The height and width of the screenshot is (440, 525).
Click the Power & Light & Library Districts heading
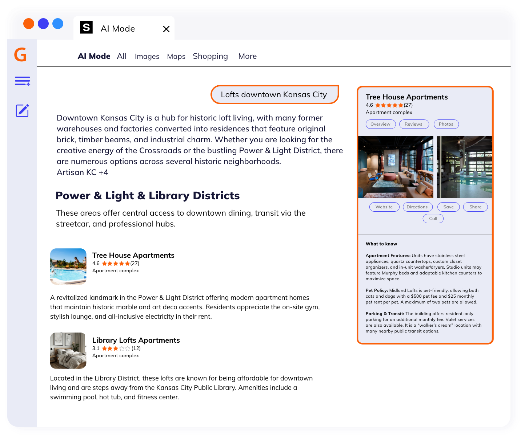[148, 196]
